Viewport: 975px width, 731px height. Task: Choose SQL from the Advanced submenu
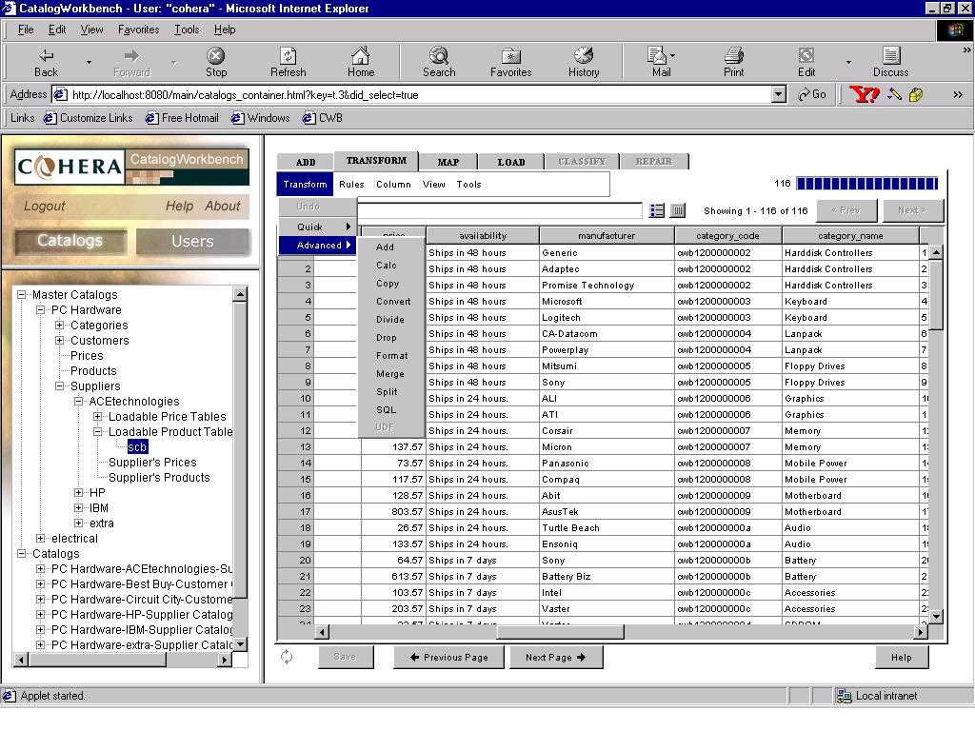point(386,410)
